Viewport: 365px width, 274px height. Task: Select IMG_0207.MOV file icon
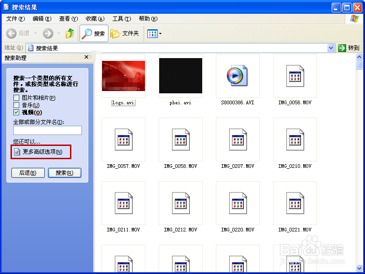tap(238, 140)
